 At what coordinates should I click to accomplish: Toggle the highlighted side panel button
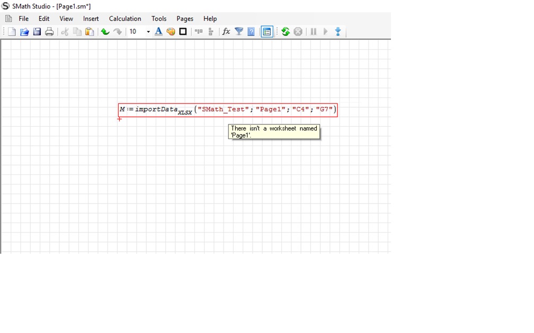tap(267, 32)
